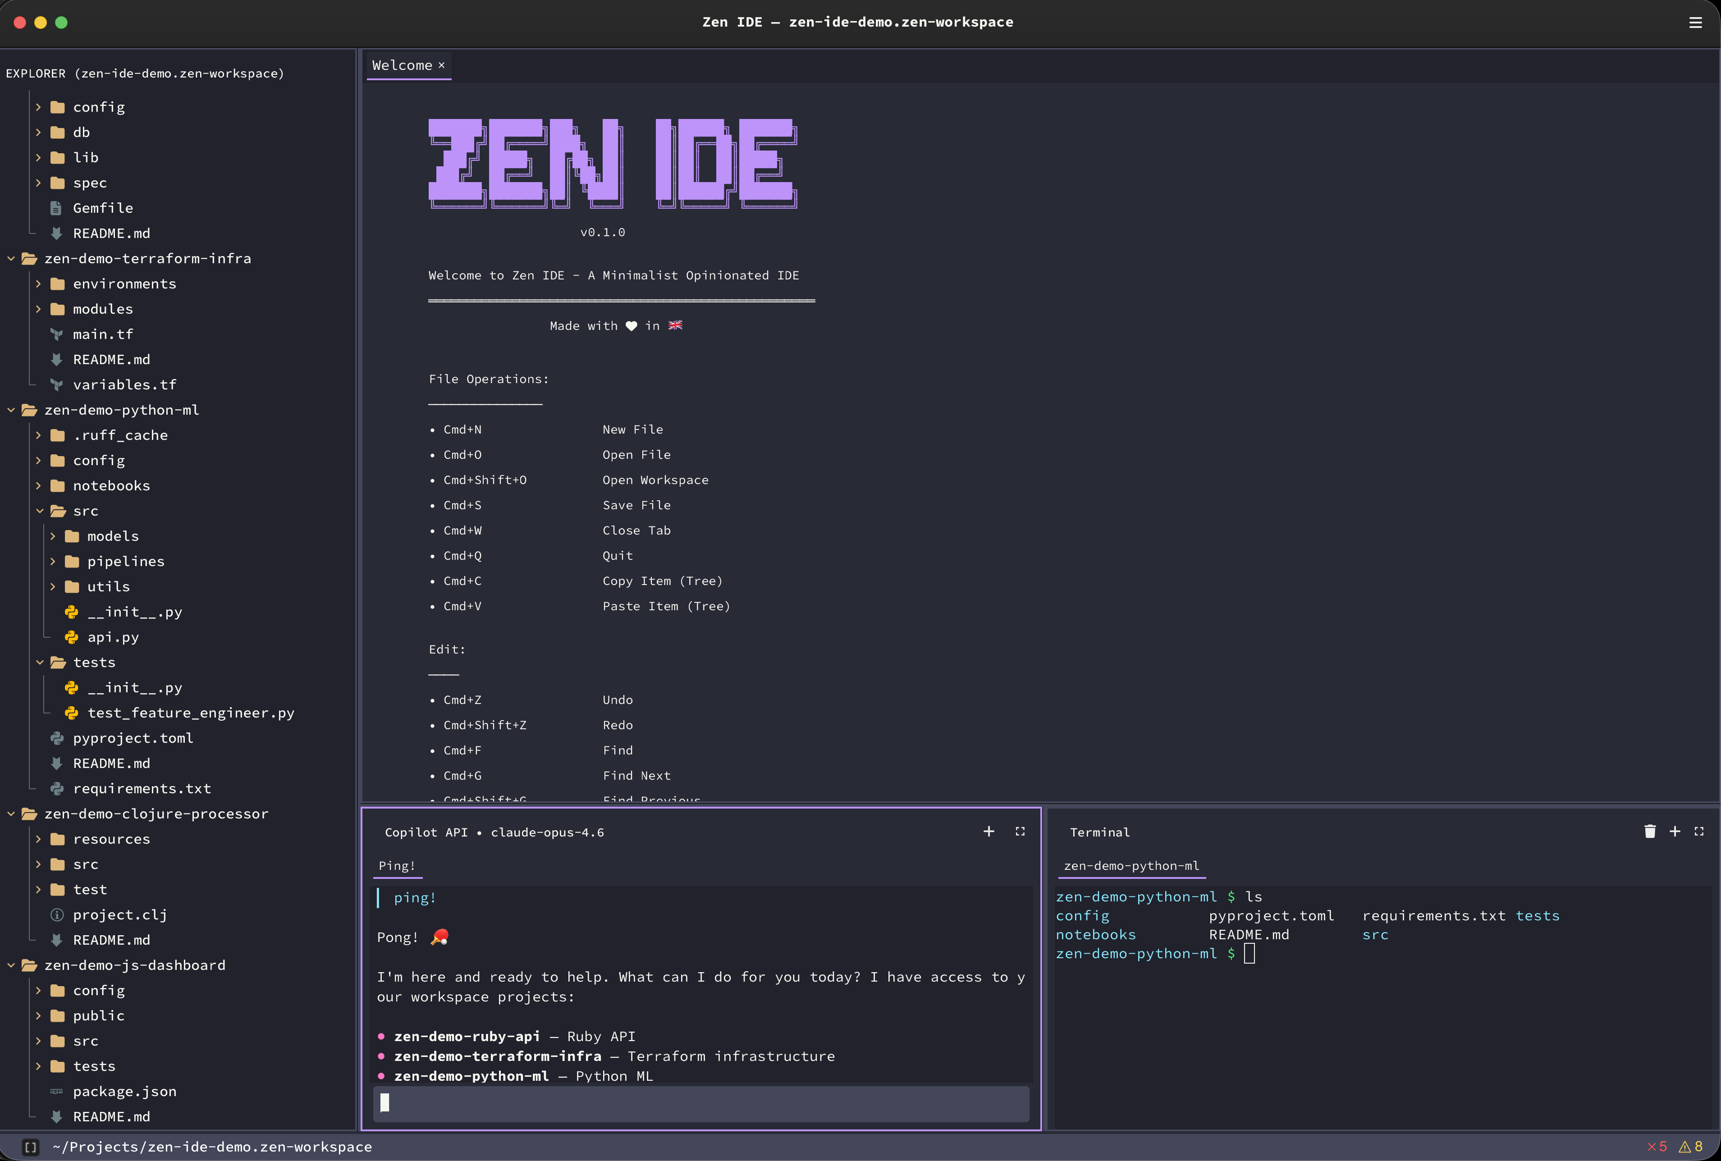1721x1161 pixels.
Task: Collapse the zen-demo-python-ml project
Action: tap(11, 410)
